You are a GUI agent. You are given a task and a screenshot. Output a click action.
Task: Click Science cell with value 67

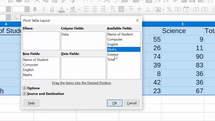(x=183, y=91)
